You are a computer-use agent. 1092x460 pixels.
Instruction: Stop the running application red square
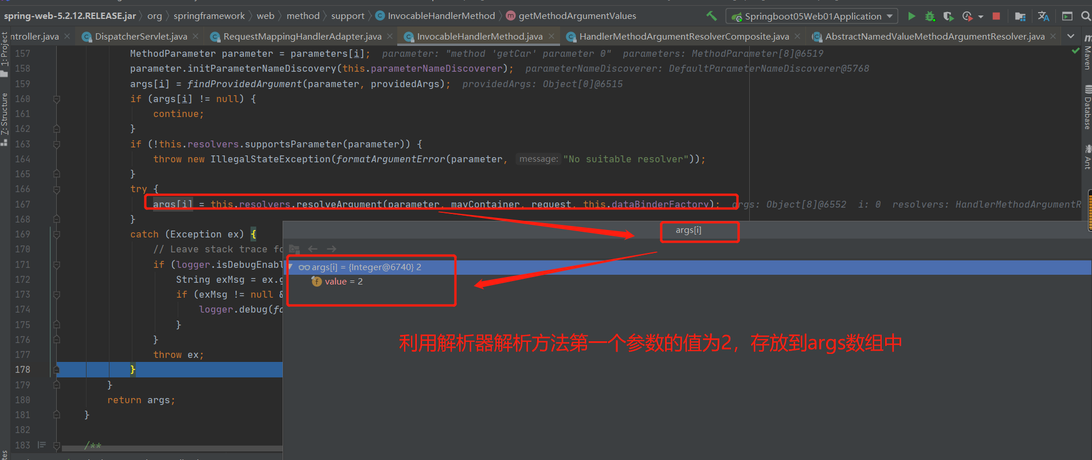coord(996,16)
